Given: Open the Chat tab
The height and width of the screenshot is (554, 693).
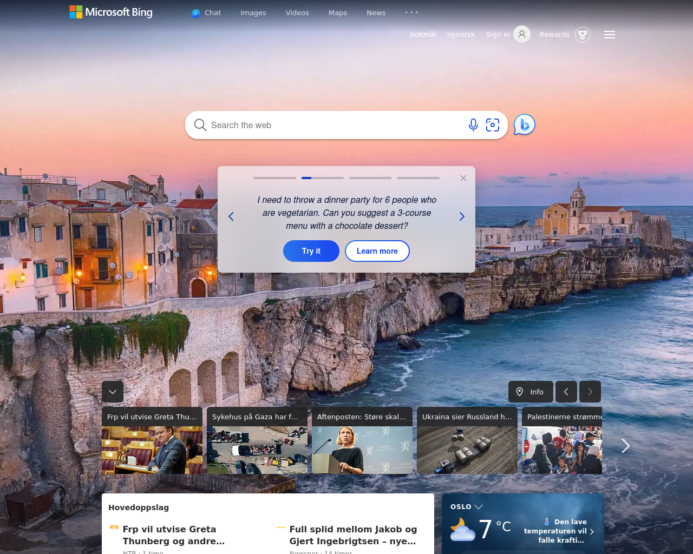Looking at the screenshot, I should click(206, 13).
